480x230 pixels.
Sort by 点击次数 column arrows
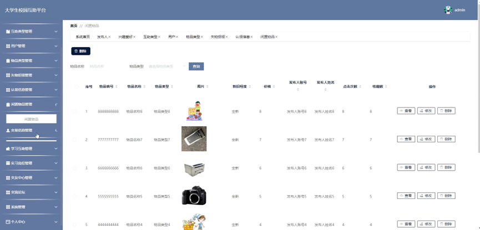361,87
